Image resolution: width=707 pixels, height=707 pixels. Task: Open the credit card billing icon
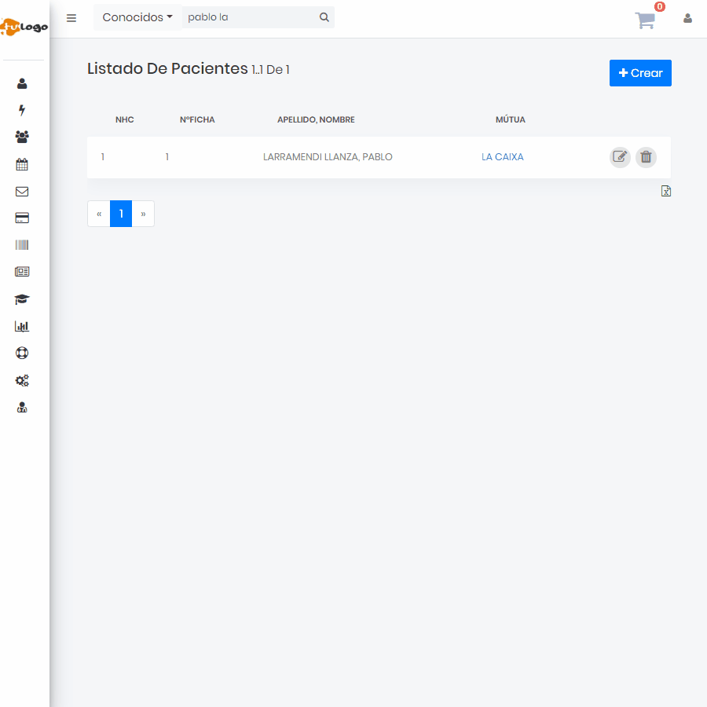coord(22,218)
